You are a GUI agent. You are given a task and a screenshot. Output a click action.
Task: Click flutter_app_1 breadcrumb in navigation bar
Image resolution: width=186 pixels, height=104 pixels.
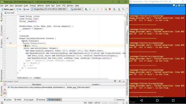point(8,9)
